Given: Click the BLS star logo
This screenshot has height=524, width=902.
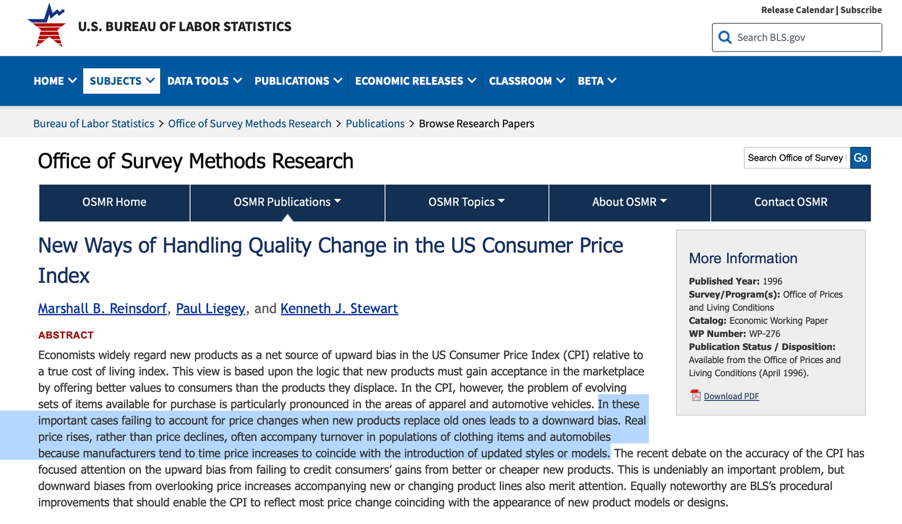Looking at the screenshot, I should coord(47,26).
